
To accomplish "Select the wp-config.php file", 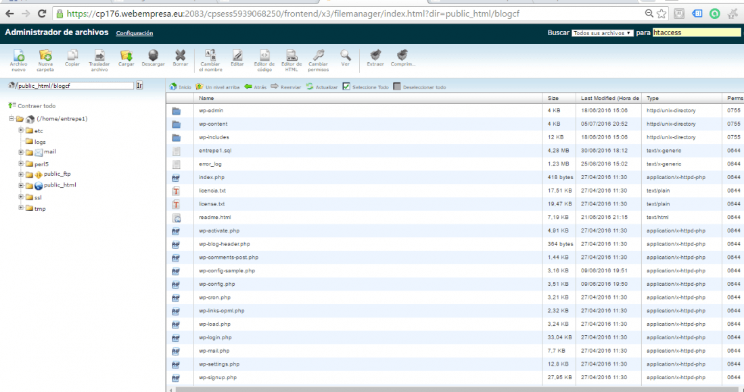I will pos(455,284).
